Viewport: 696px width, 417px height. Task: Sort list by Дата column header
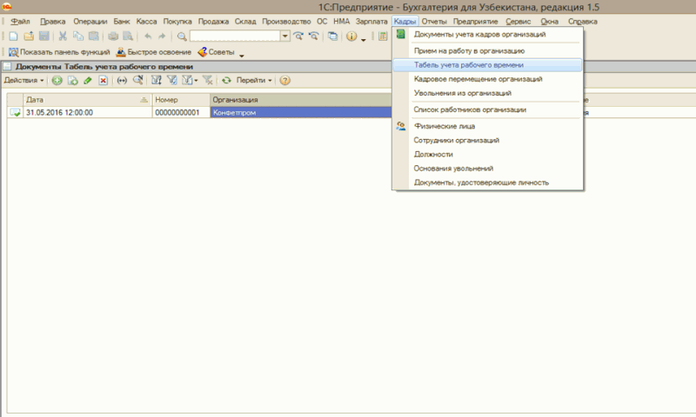78,100
